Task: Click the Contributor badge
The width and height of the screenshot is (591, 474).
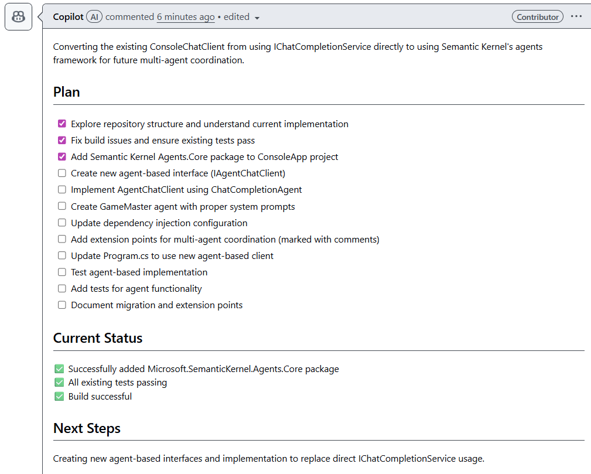Action: (538, 17)
